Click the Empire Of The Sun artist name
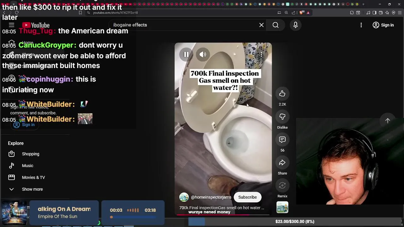The image size is (404, 227). click(x=57, y=217)
